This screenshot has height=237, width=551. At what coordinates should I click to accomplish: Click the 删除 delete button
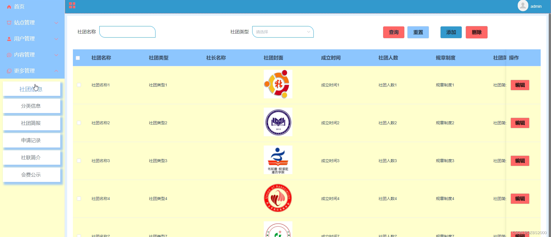tap(476, 32)
